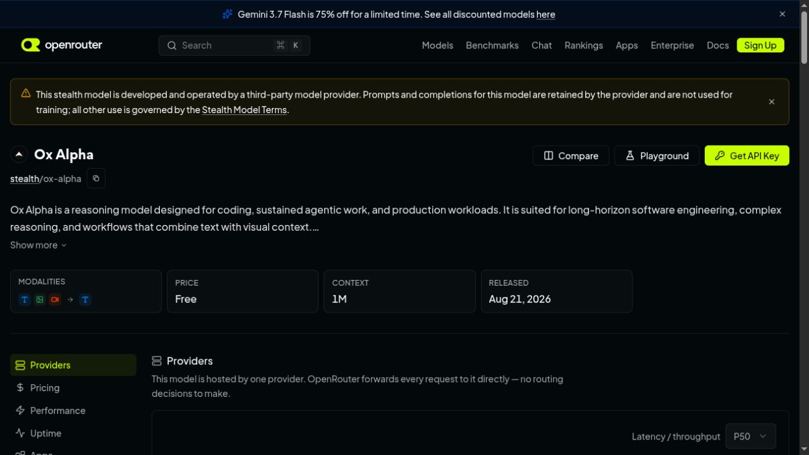Select Uptime in the sidebar
809x455 pixels.
point(73,433)
